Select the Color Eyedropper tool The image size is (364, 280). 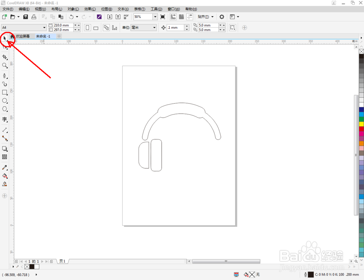tap(5, 167)
